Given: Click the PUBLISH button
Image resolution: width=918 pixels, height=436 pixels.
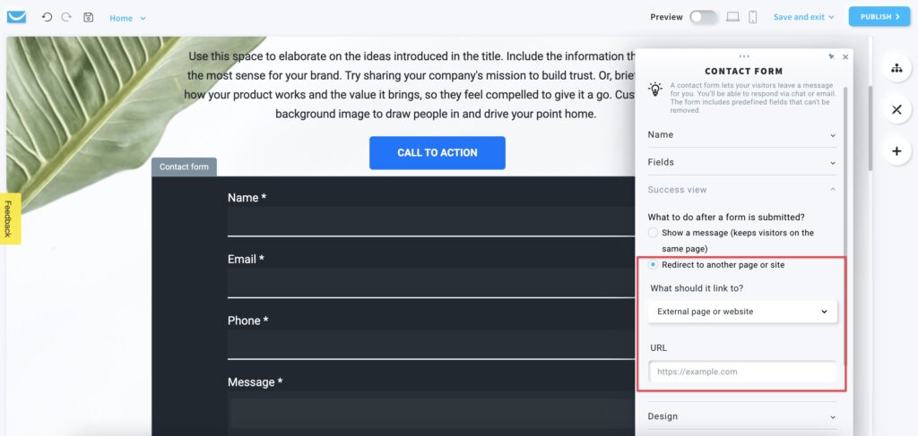Looking at the screenshot, I should (x=879, y=17).
